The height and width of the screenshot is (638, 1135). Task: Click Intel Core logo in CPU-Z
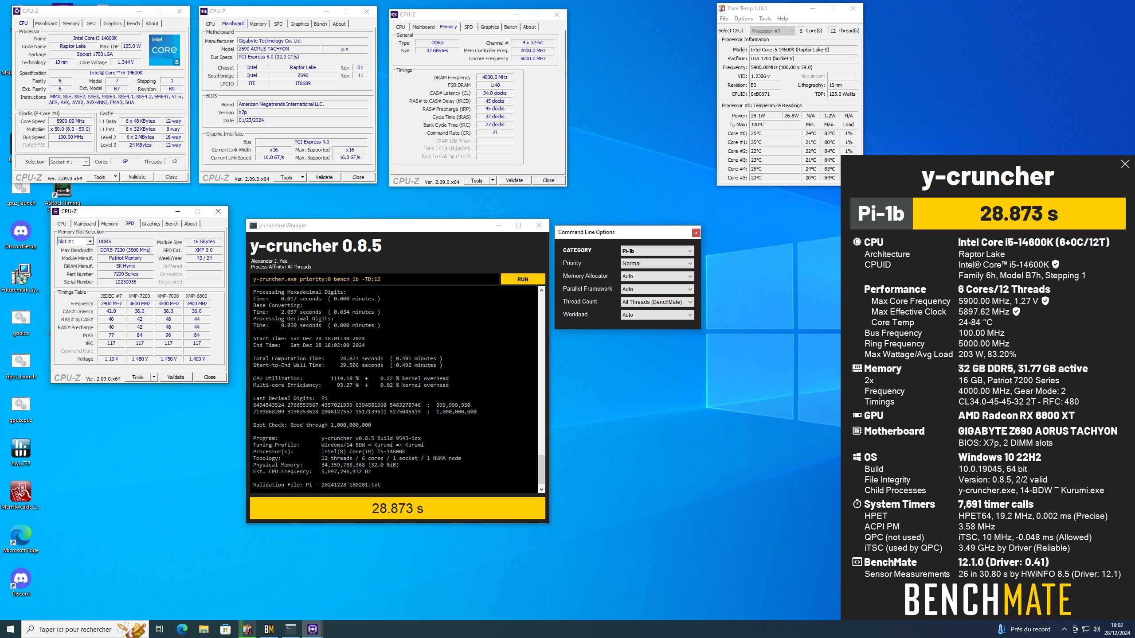pos(164,50)
